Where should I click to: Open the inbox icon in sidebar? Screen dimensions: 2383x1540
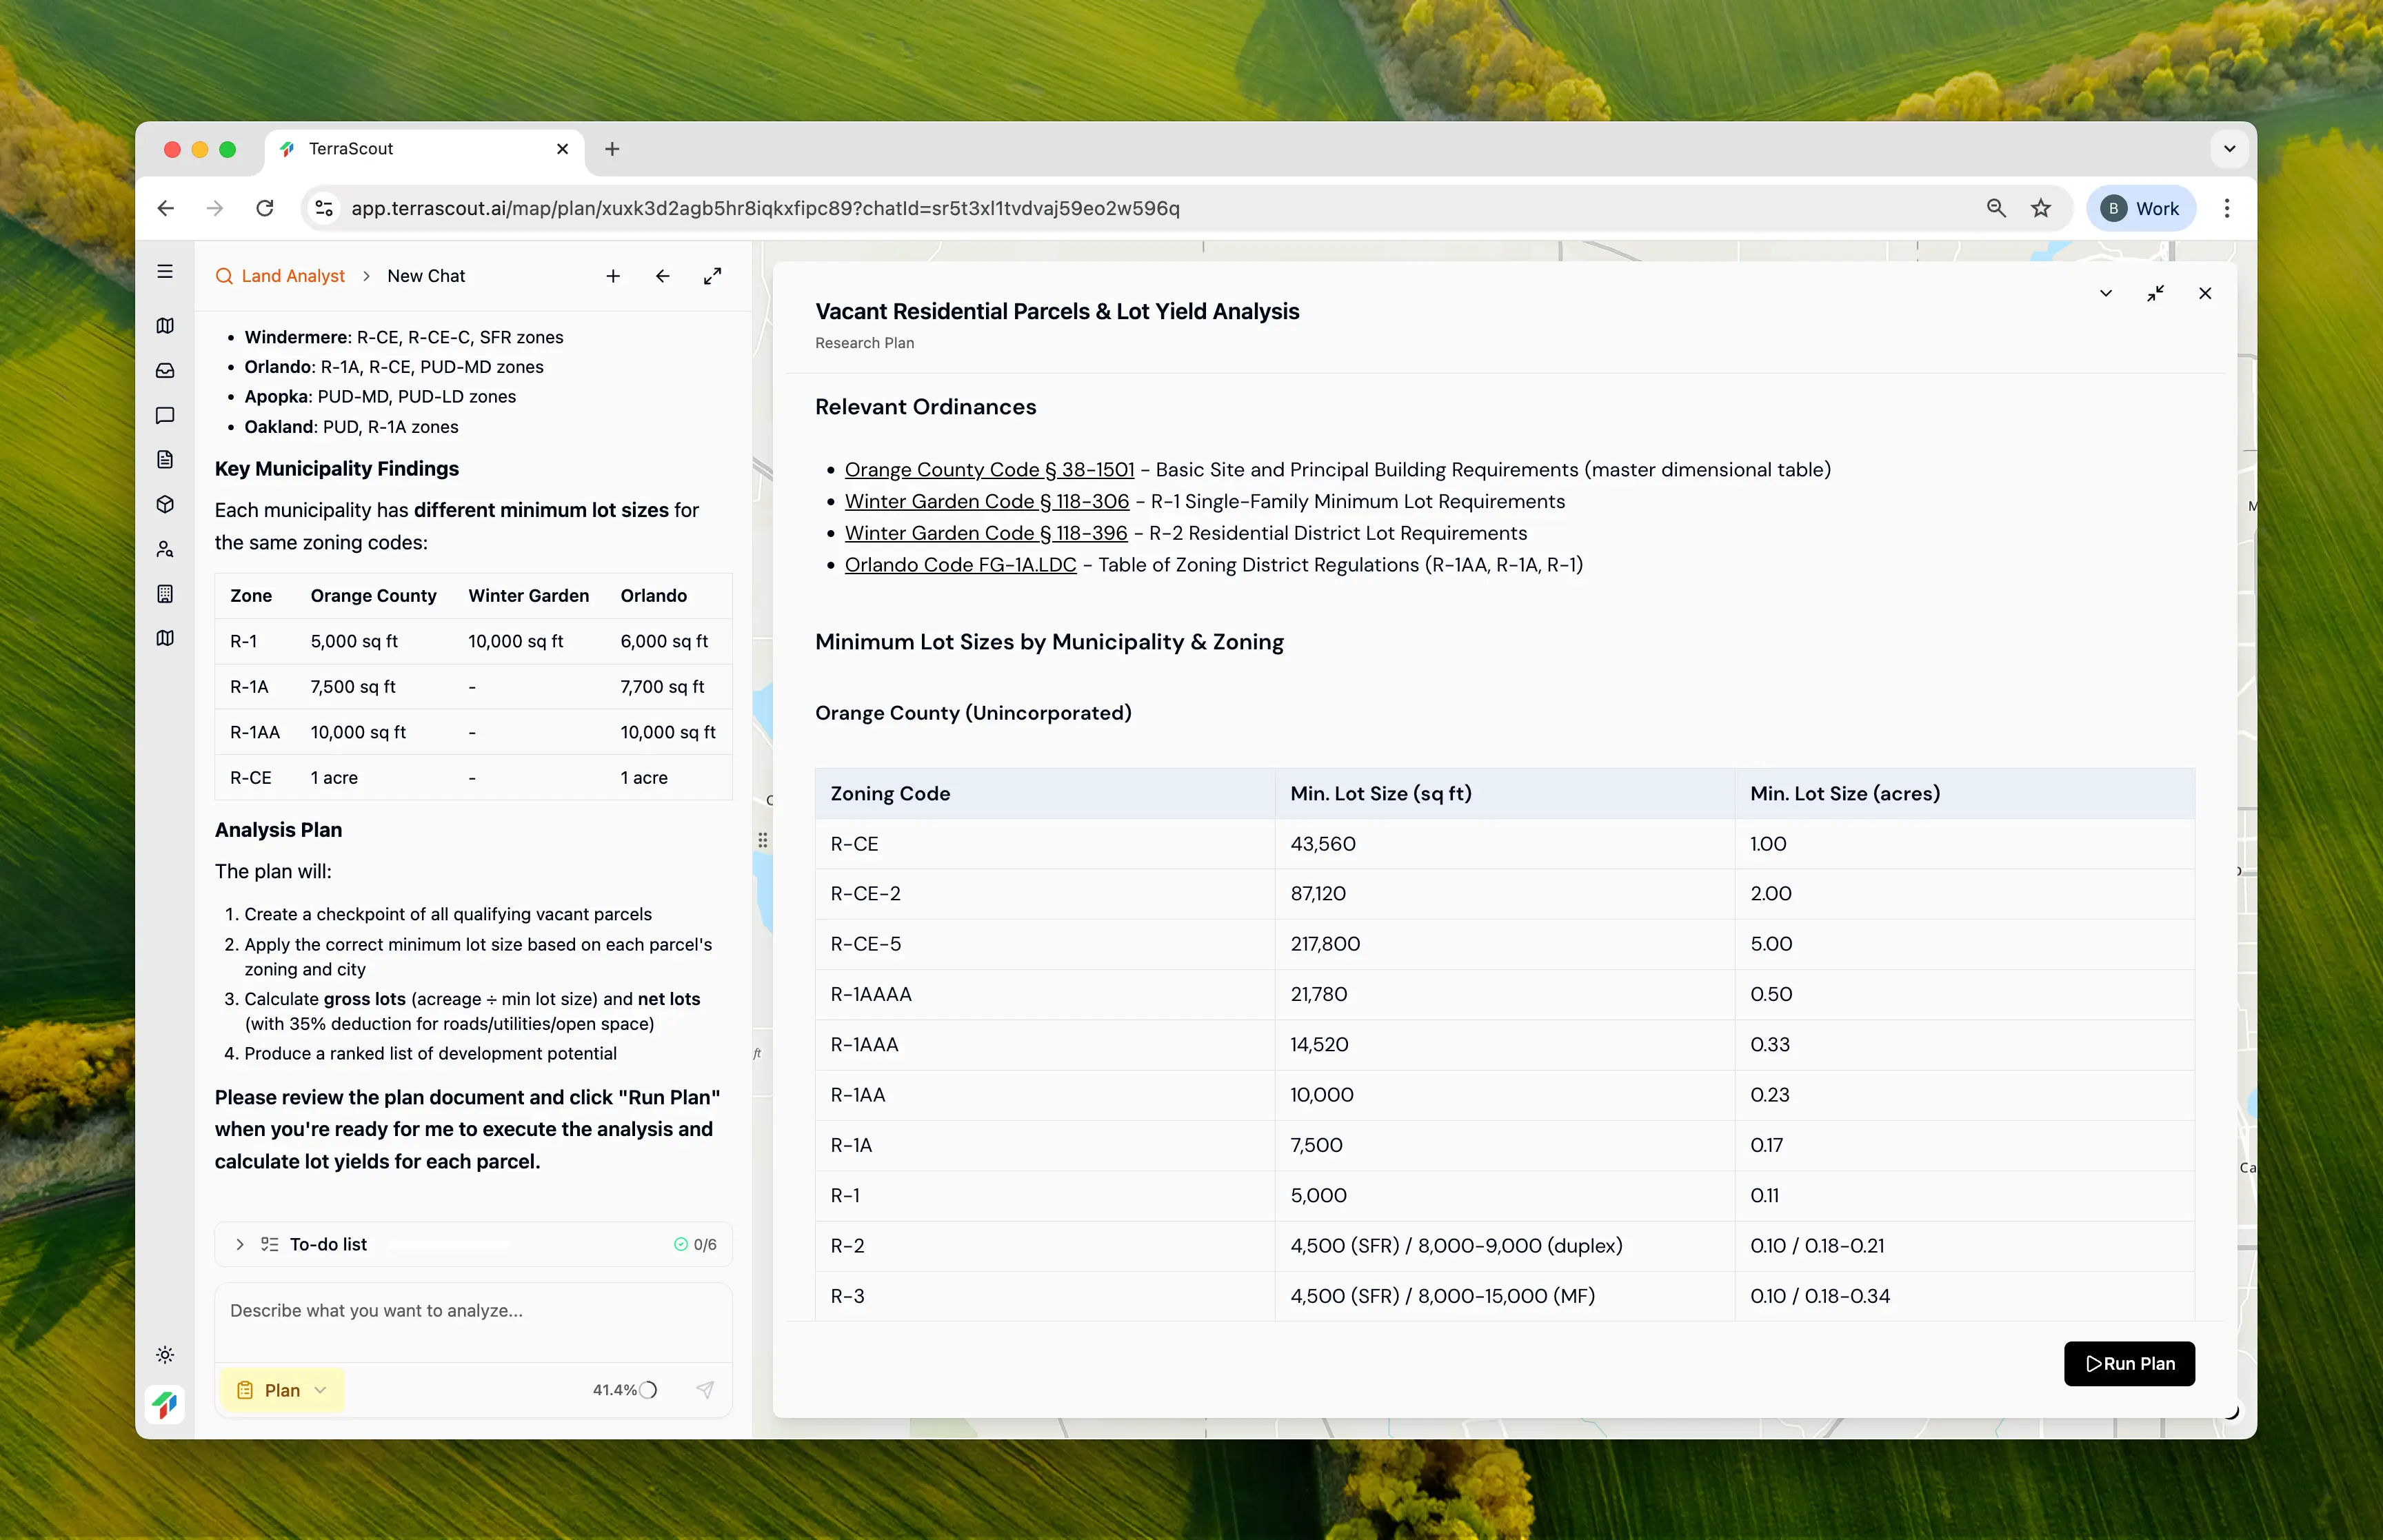click(165, 371)
